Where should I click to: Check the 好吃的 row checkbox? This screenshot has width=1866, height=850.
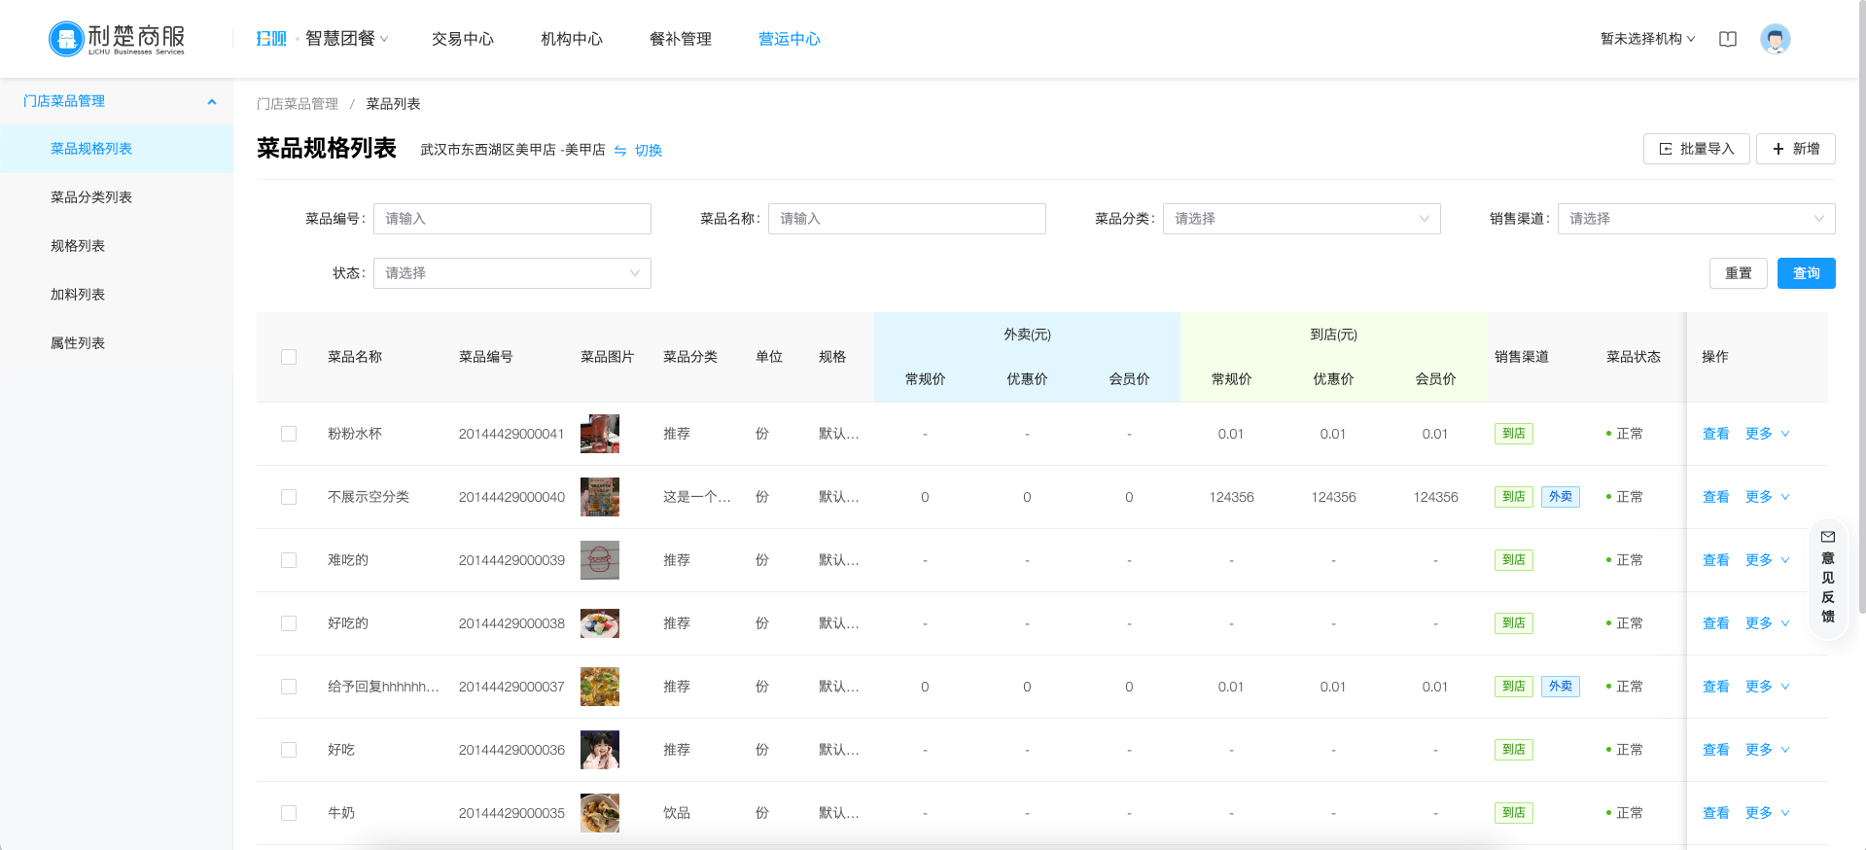coord(289,623)
